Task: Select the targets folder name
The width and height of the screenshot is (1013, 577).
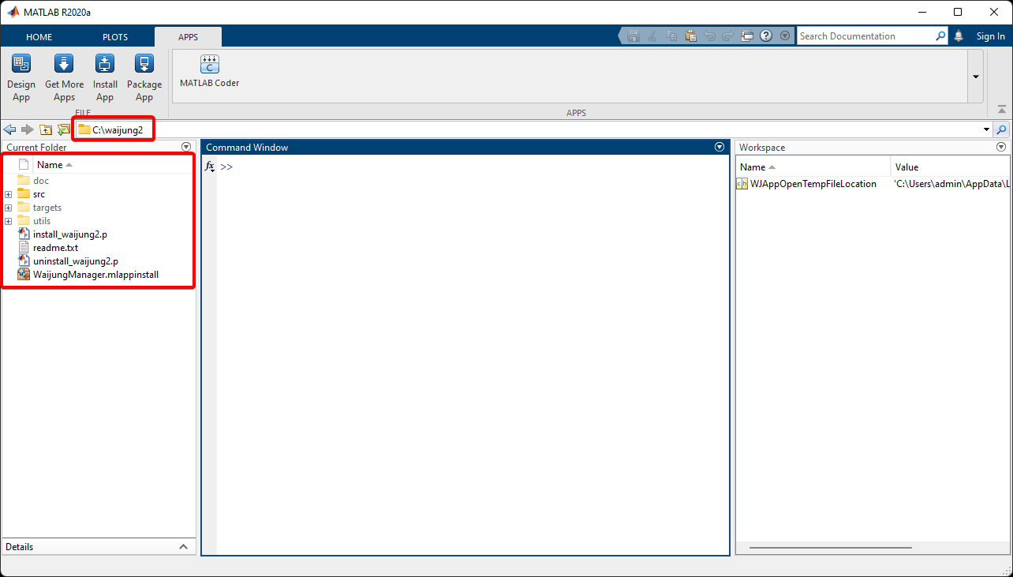Action: click(x=47, y=208)
